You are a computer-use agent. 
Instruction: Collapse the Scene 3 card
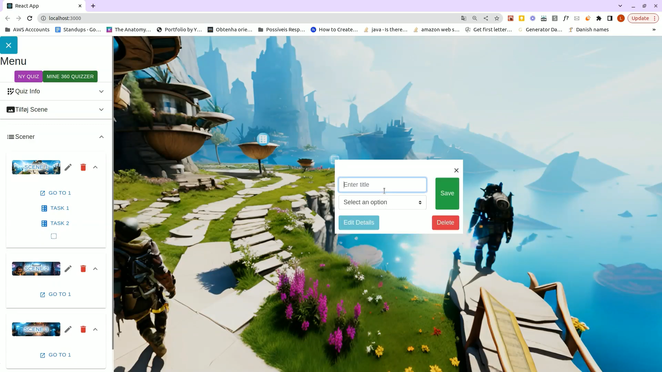[x=96, y=329]
